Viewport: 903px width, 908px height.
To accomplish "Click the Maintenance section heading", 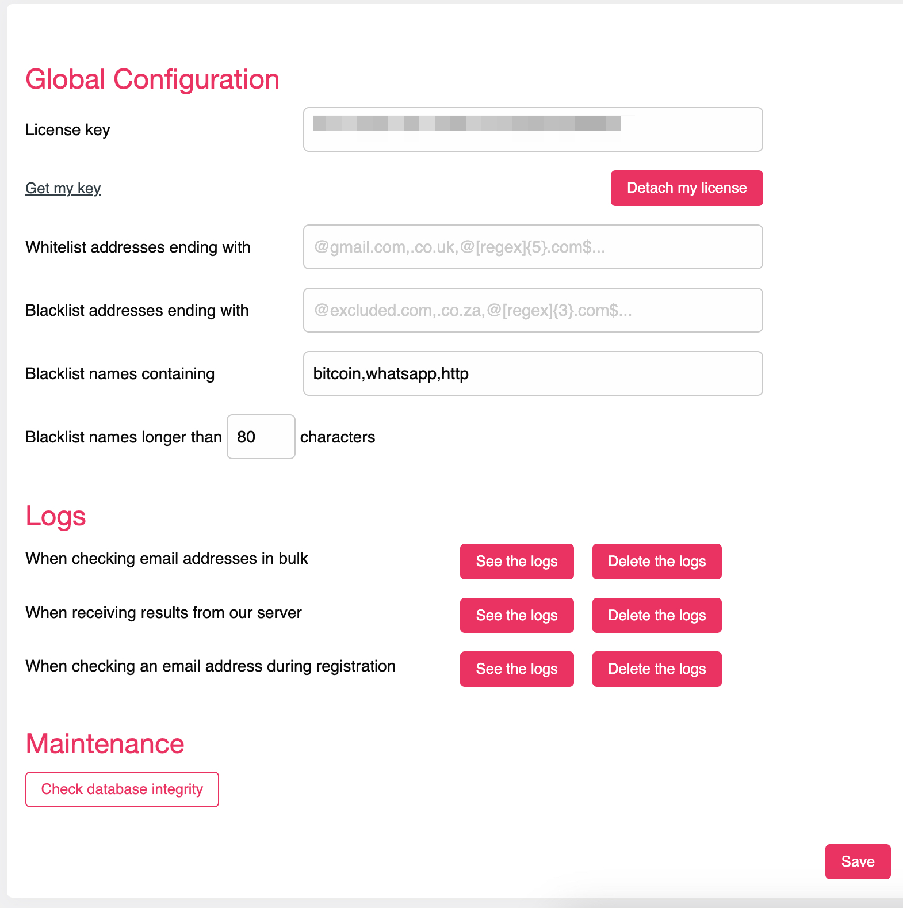I will click(x=105, y=743).
